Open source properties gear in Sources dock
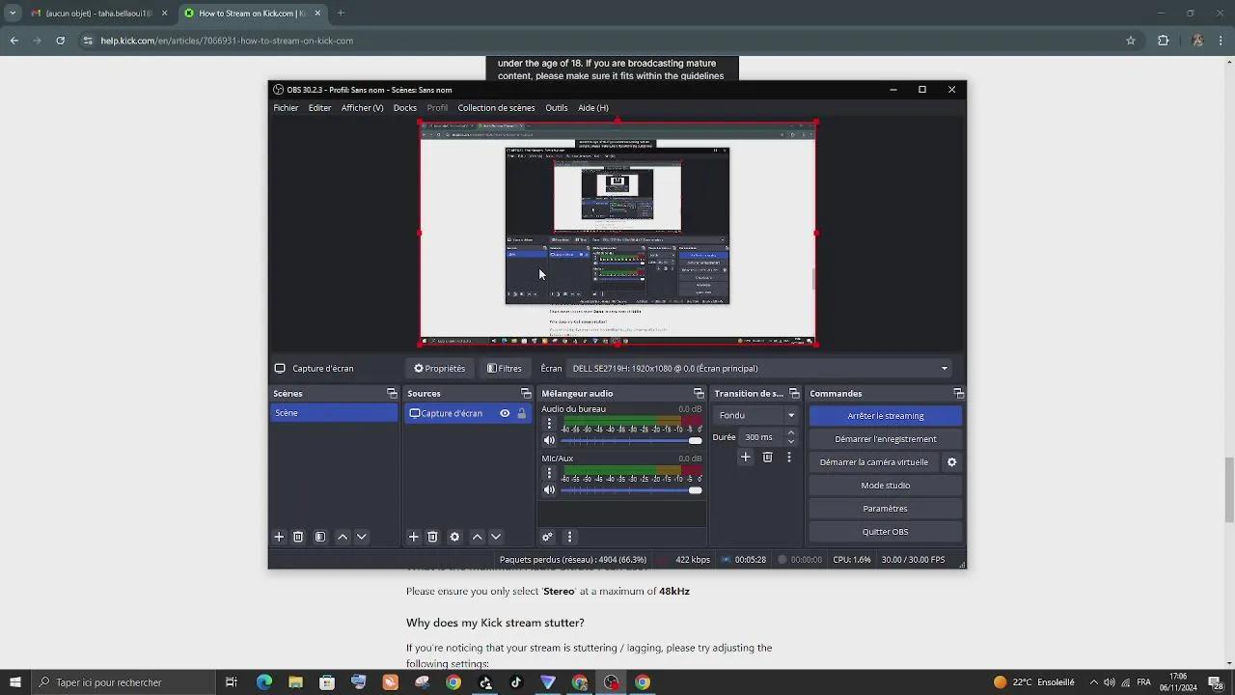This screenshot has width=1235, height=695. [x=454, y=537]
